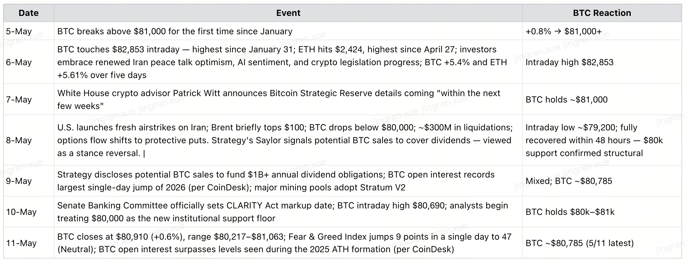688x262 pixels.
Task: Select the 9-May date cell
Action: [29, 181]
